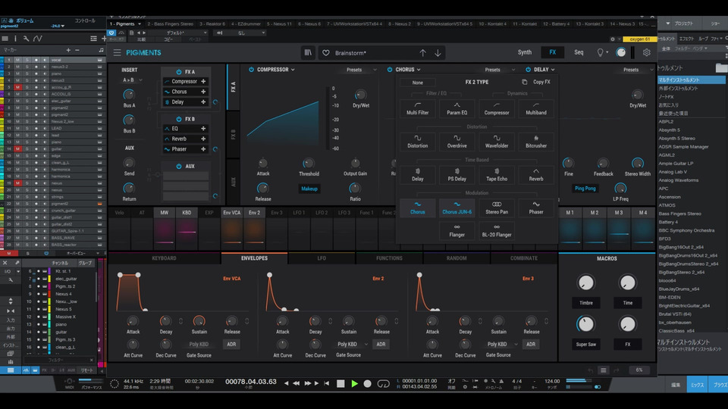Switch to Seq tab
Screen dimensions: 728x409
click(579, 52)
